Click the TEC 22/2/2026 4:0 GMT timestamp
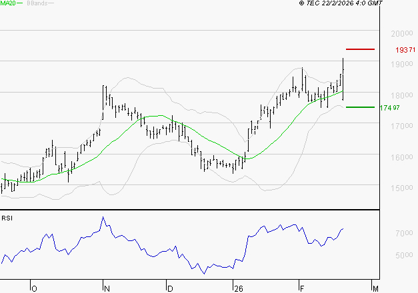 (x=341, y=3)
